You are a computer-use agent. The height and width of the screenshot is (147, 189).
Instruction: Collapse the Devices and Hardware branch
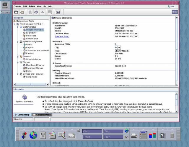pyautogui.click(x=18, y=74)
